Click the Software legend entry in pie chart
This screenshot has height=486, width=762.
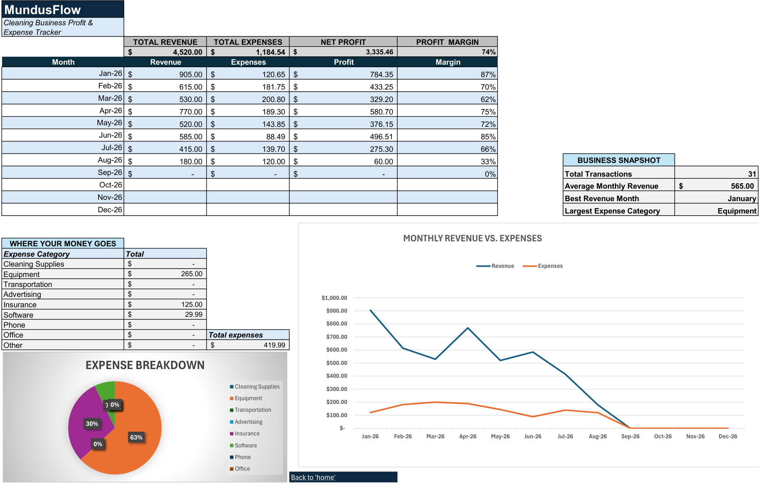(x=243, y=445)
